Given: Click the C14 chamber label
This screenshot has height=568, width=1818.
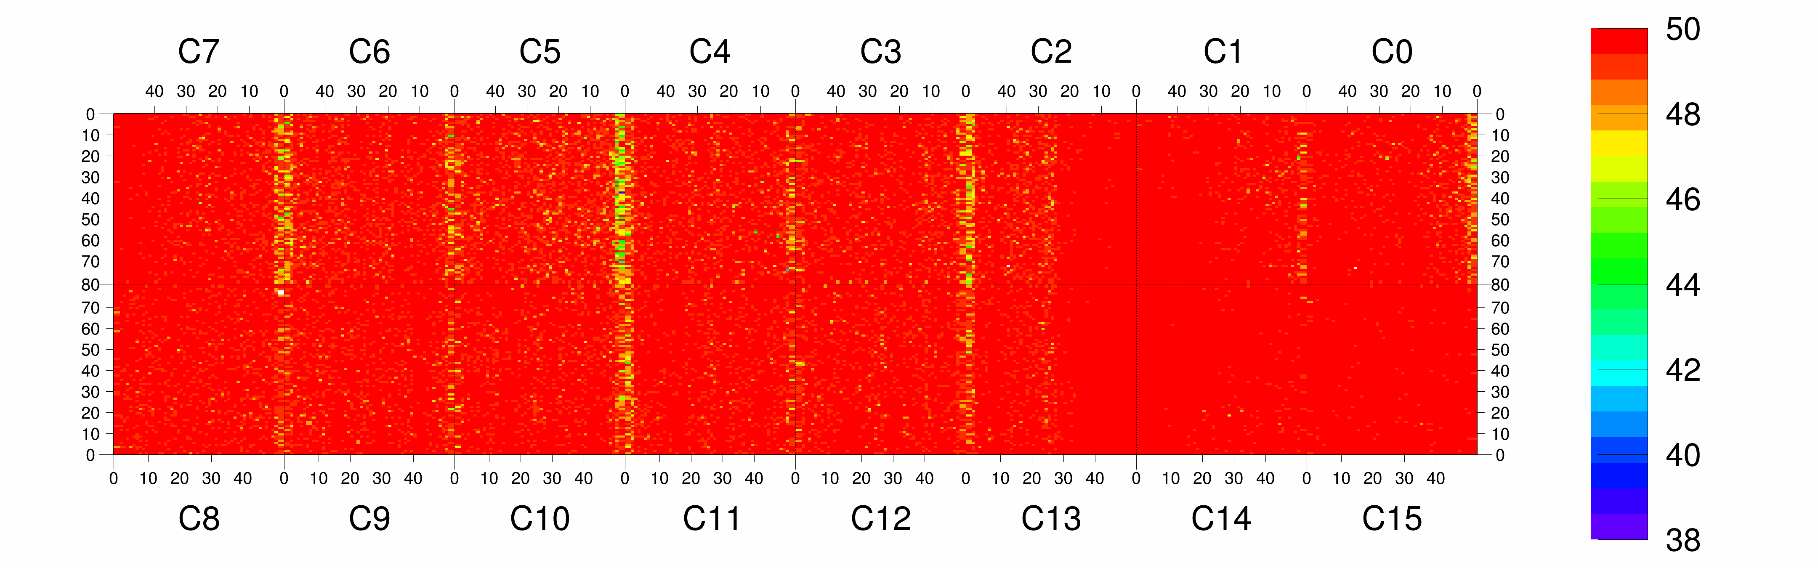Looking at the screenshot, I should click(1221, 519).
